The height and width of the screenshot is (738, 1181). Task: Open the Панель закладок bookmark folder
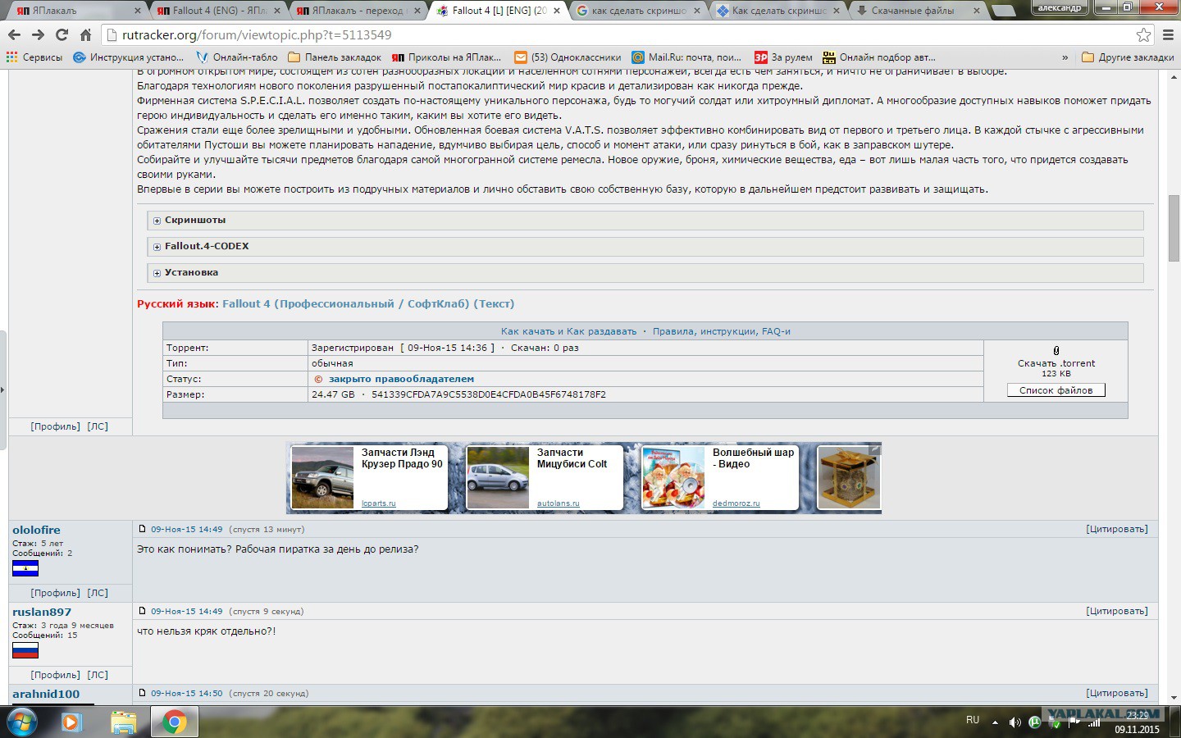tap(335, 57)
